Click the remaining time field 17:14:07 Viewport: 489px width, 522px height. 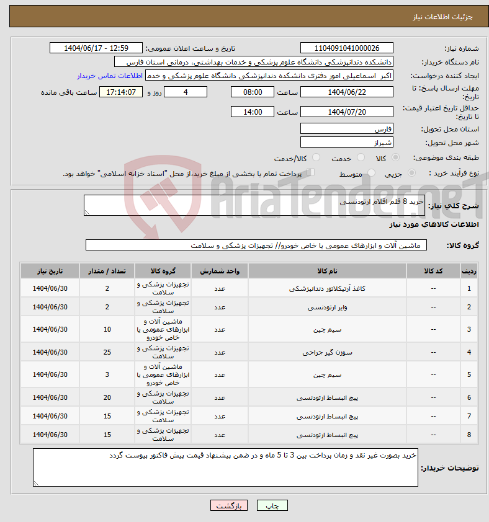click(x=121, y=92)
